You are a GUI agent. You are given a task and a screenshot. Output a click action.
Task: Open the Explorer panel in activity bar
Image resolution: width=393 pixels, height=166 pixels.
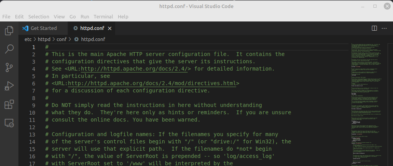(9, 31)
